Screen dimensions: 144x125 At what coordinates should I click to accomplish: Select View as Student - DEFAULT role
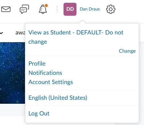[x=76, y=37]
